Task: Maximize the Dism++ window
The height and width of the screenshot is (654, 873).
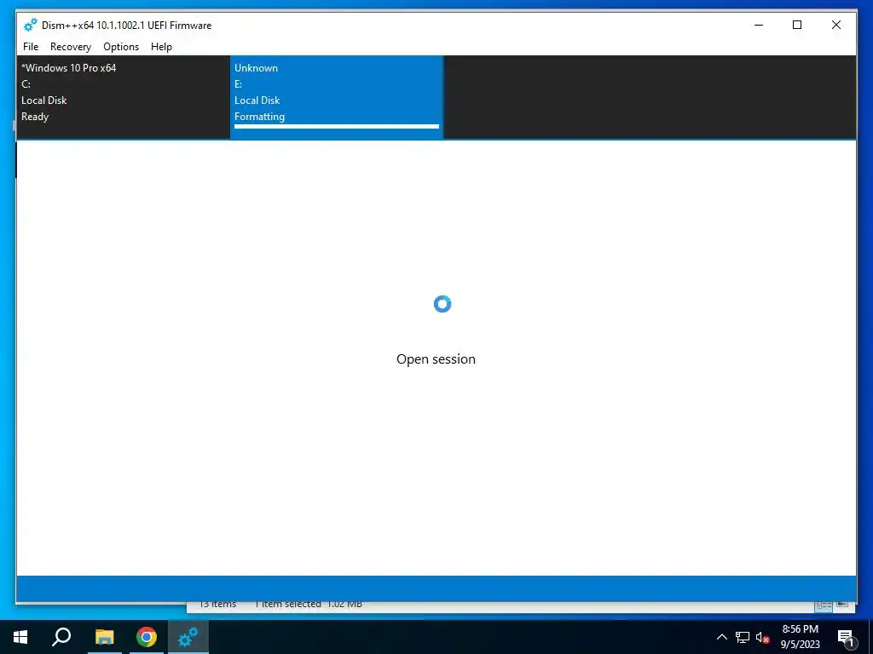Action: click(x=797, y=25)
